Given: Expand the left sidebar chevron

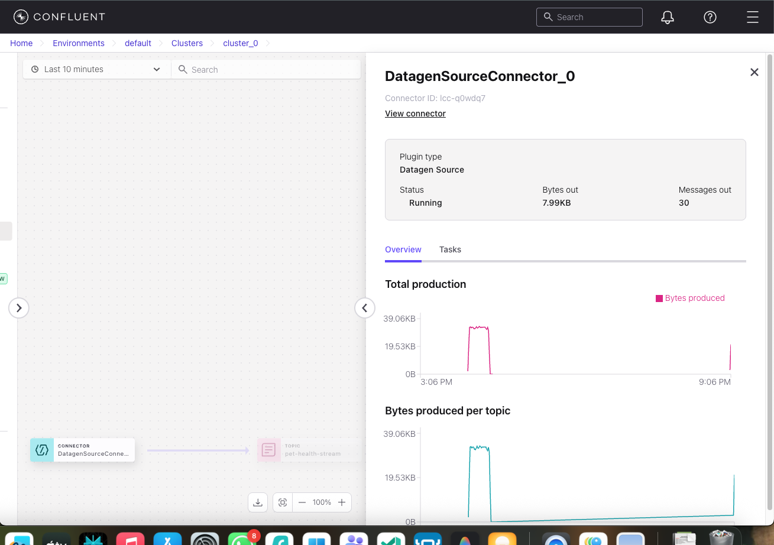Looking at the screenshot, I should tap(19, 308).
